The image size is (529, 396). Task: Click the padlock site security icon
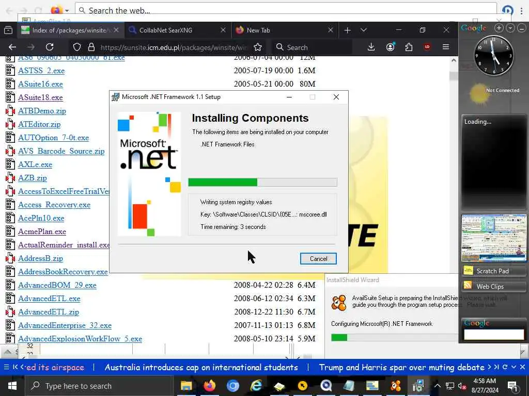click(x=91, y=47)
